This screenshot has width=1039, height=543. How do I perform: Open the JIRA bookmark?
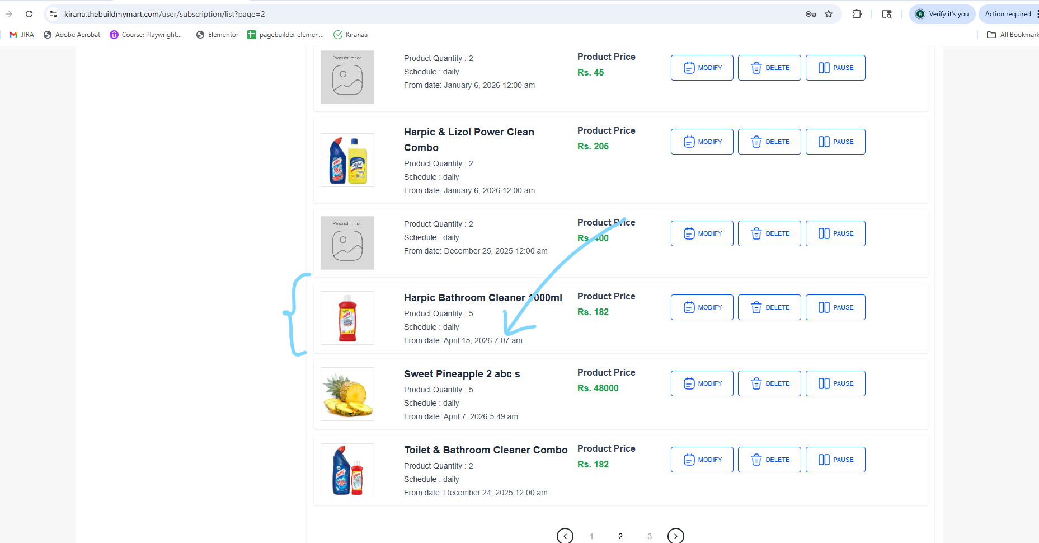pyautogui.click(x=22, y=35)
